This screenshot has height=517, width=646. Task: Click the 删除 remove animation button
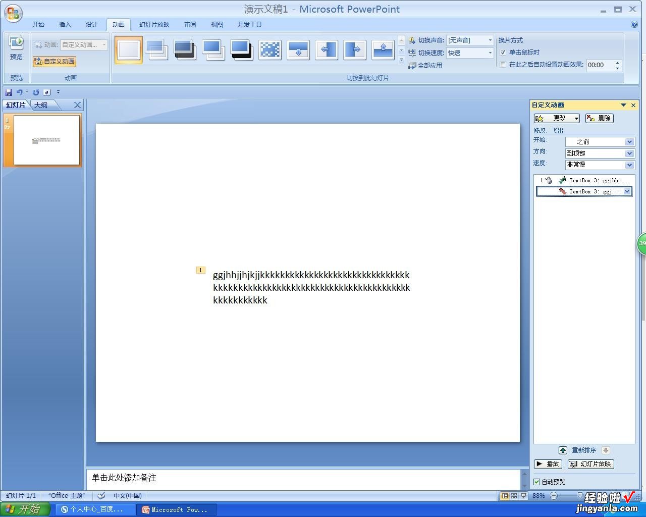(599, 118)
